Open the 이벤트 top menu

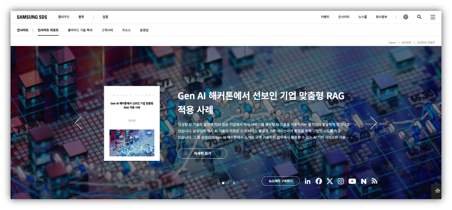click(325, 17)
